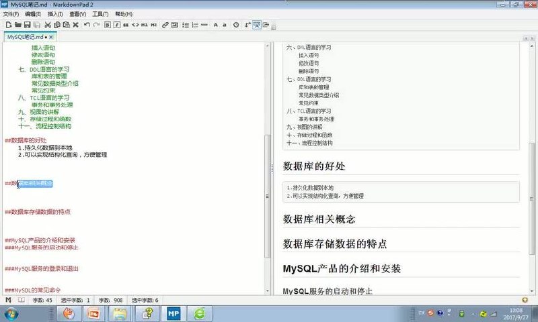This screenshot has height=322, width=538.
Task: Open the 查看(V) menu
Action: (x=77, y=14)
